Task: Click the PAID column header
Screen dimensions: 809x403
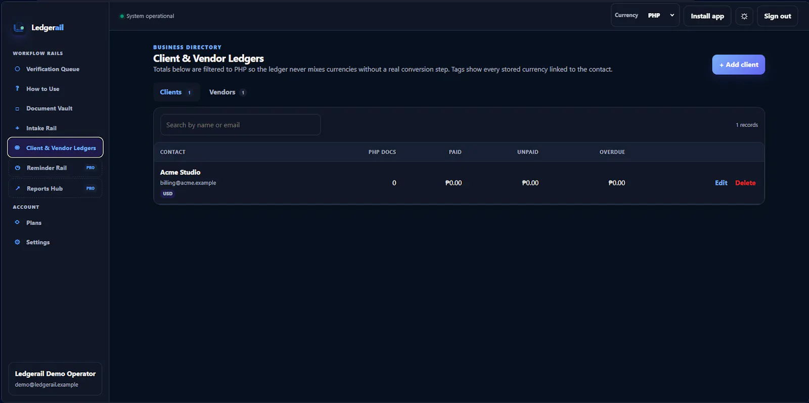Action: (x=455, y=152)
